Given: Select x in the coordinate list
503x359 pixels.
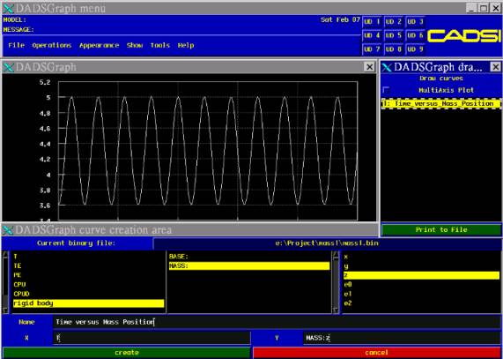Looking at the screenshot, I should click(422, 257).
